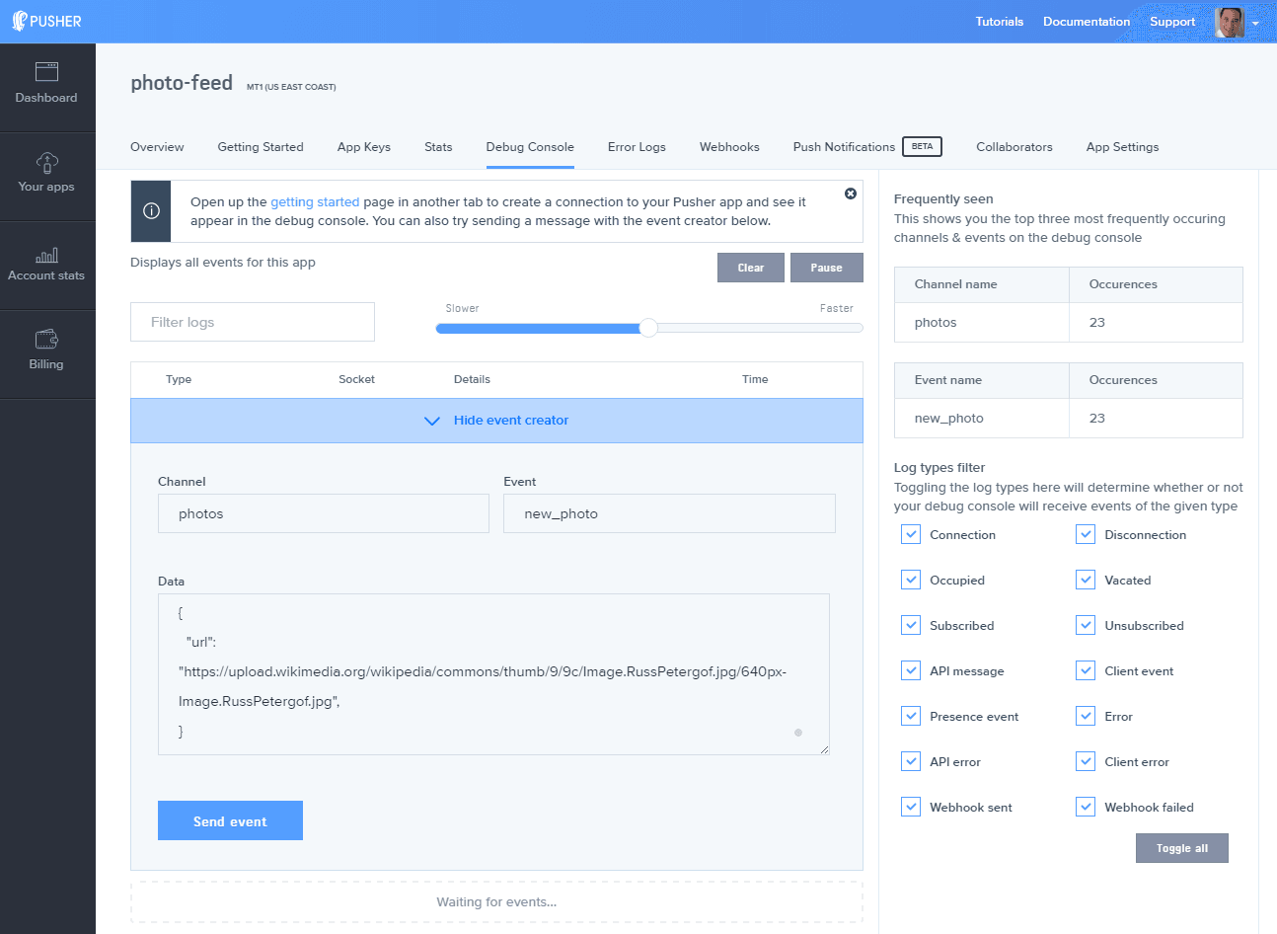
Task: Open the user account dropdown arrow
Action: [1255, 23]
